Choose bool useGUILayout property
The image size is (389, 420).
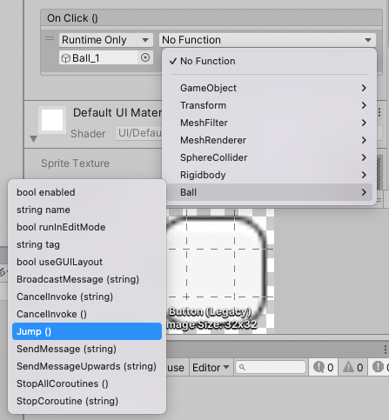[x=87, y=262]
